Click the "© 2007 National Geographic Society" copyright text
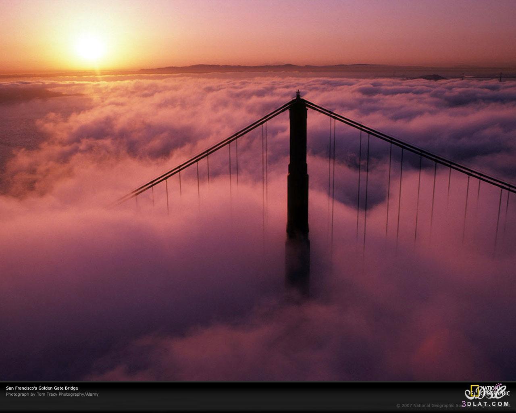Image resolution: width=516 pixels, height=413 pixels. point(433,405)
